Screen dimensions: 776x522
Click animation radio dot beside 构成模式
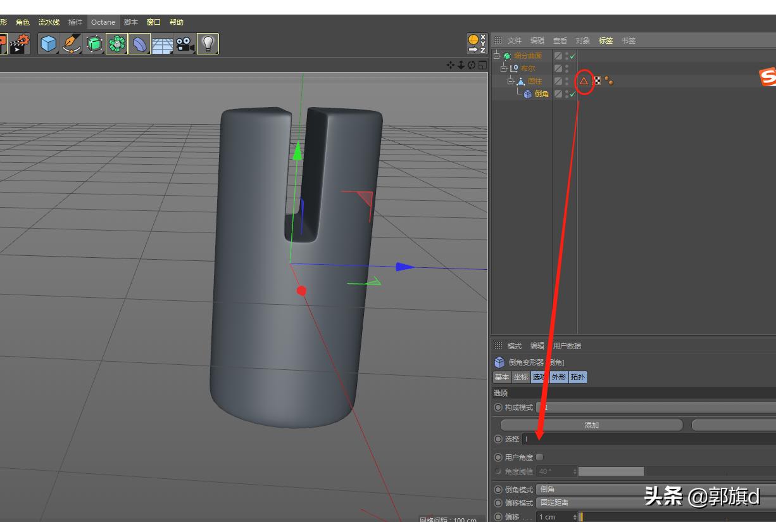tap(498, 407)
